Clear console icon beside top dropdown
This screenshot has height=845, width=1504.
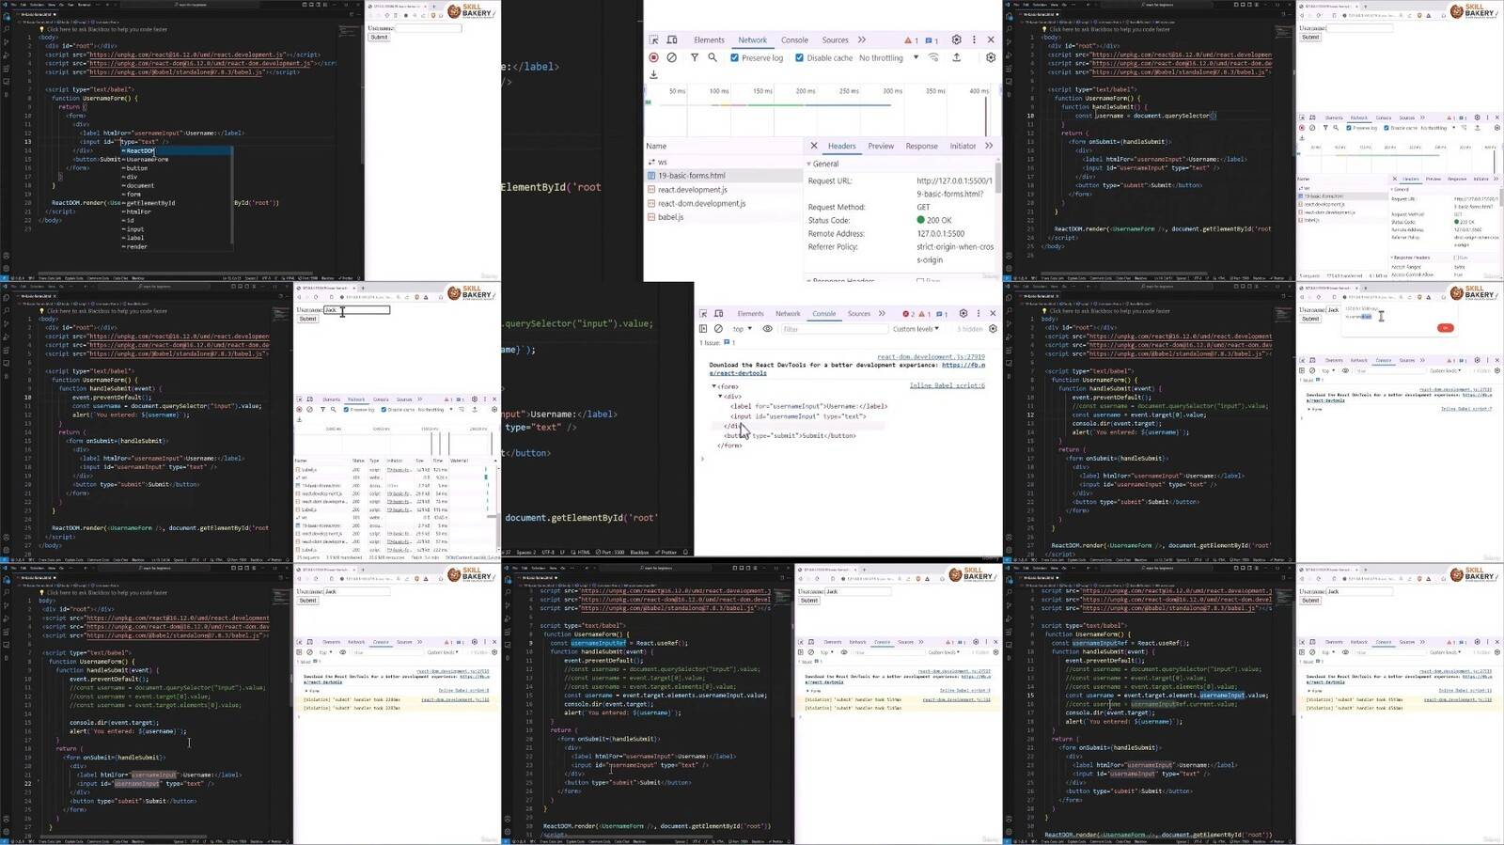point(718,329)
